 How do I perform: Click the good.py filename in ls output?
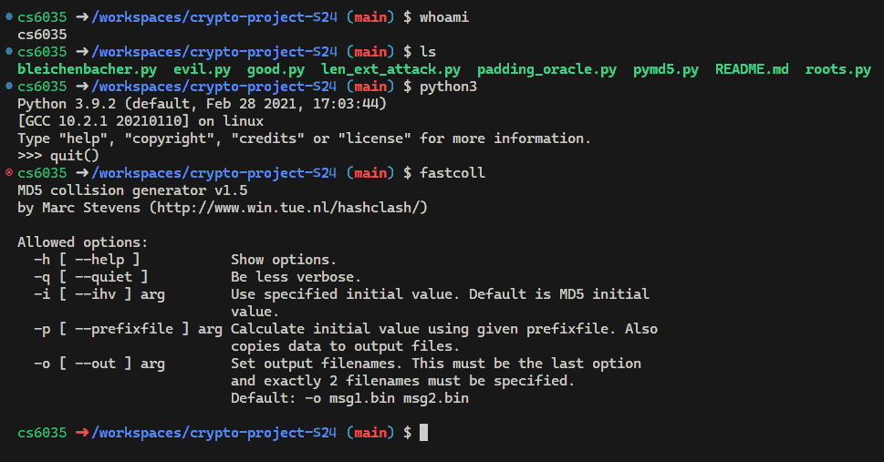[x=276, y=69]
